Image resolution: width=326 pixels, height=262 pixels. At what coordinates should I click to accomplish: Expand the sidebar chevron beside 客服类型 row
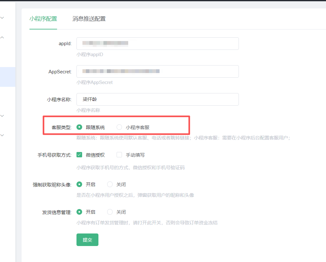click(2, 116)
